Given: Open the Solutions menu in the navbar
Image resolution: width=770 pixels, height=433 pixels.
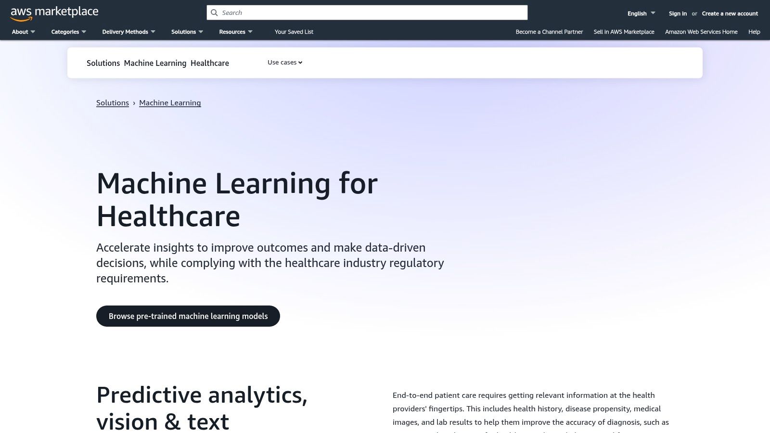Looking at the screenshot, I should tap(187, 32).
